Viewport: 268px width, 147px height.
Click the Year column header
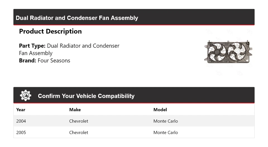pos(21,110)
